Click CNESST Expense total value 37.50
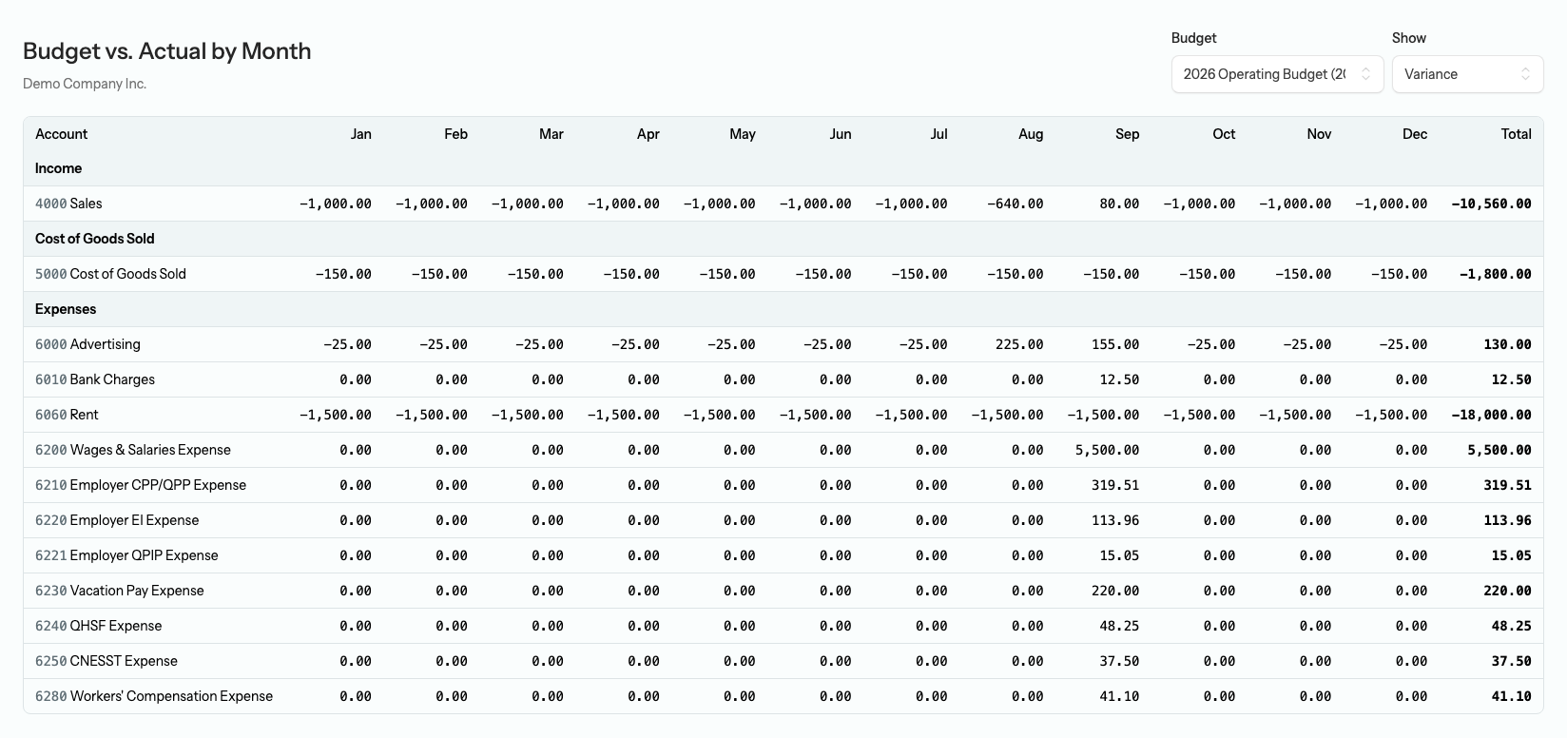1567x738 pixels. pos(1511,661)
